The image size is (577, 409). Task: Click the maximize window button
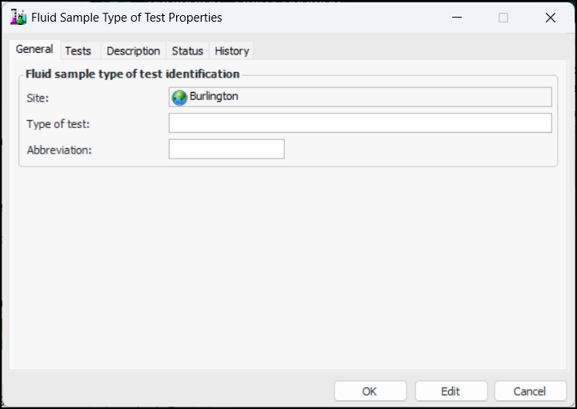click(x=503, y=17)
